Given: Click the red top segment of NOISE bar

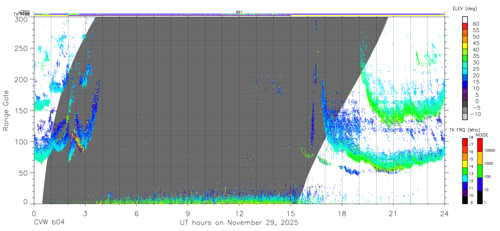Looking at the screenshot, I should (x=480, y=145).
